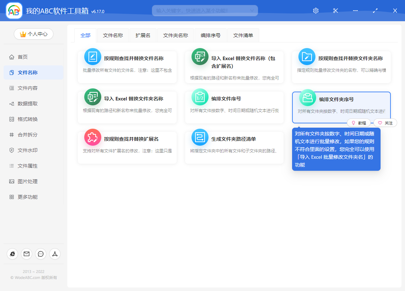Open the chat message bubble icon

click(41, 254)
